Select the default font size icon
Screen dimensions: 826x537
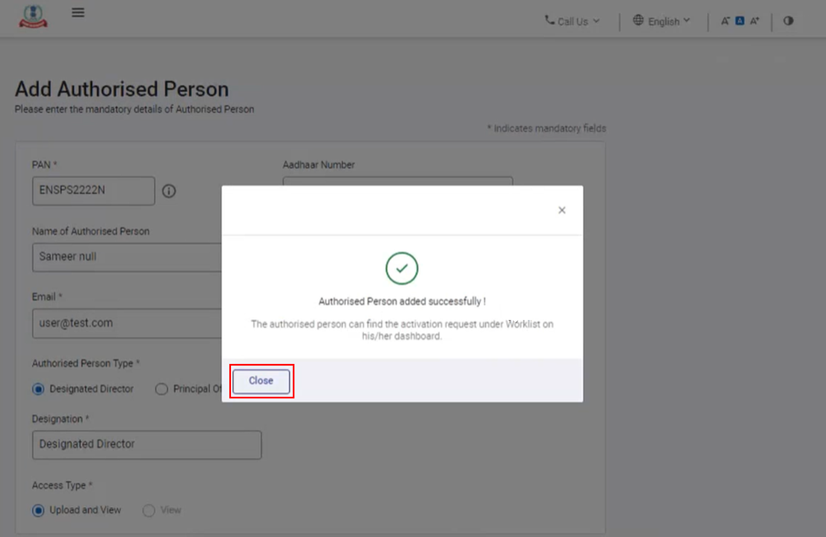[x=740, y=21]
